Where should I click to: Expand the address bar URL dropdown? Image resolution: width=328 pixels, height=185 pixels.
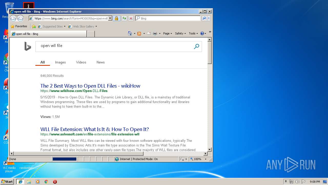point(110,18)
